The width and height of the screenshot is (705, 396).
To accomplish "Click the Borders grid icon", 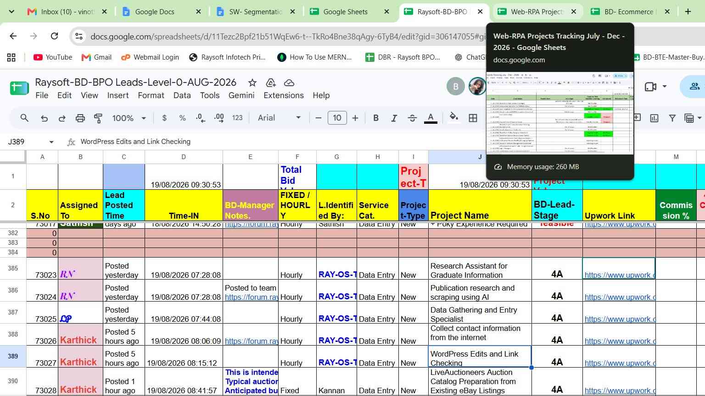I will 473,118.
